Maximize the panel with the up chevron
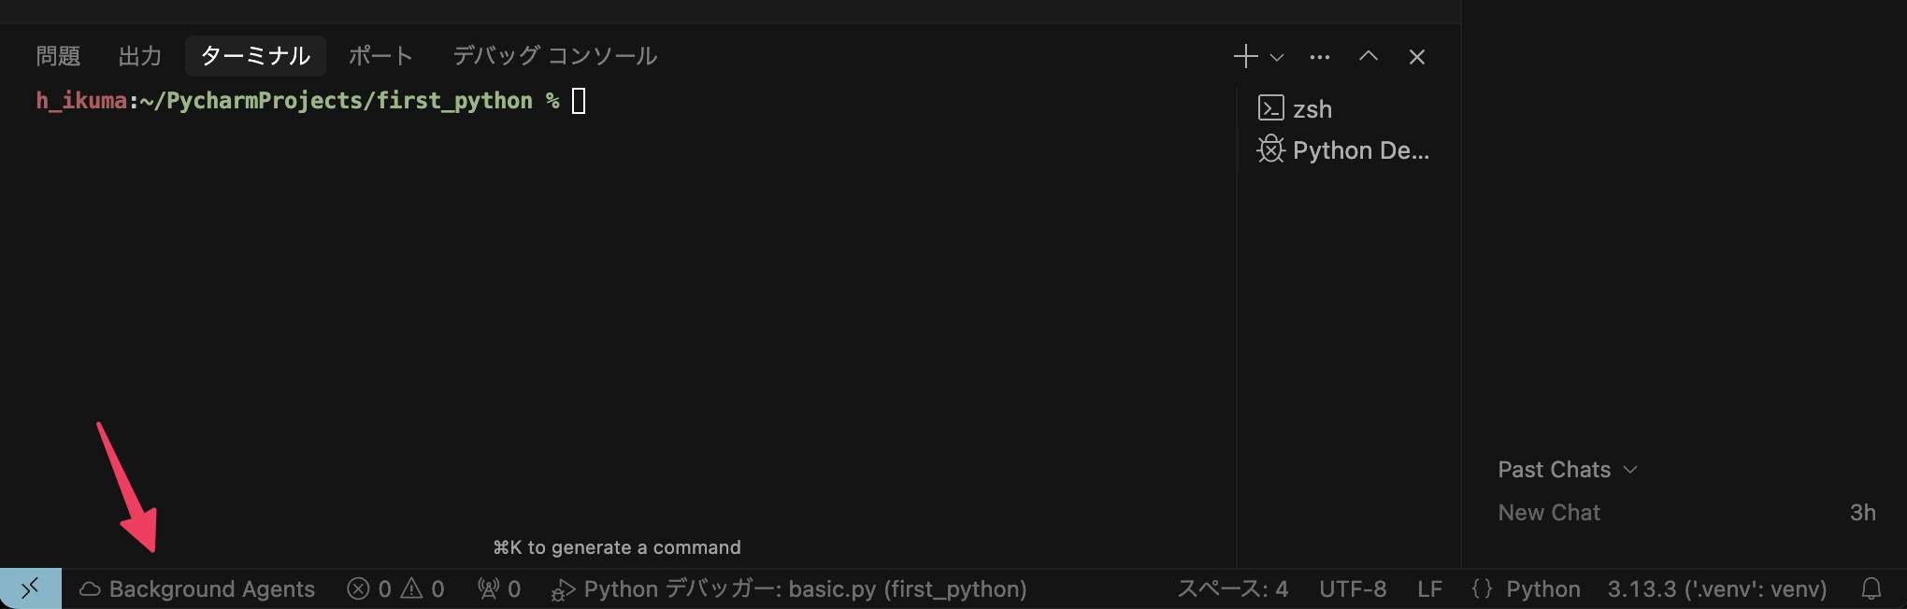This screenshot has width=1907, height=609. (x=1369, y=57)
